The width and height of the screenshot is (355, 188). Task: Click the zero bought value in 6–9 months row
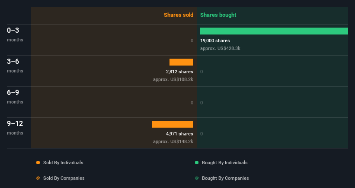(x=201, y=103)
